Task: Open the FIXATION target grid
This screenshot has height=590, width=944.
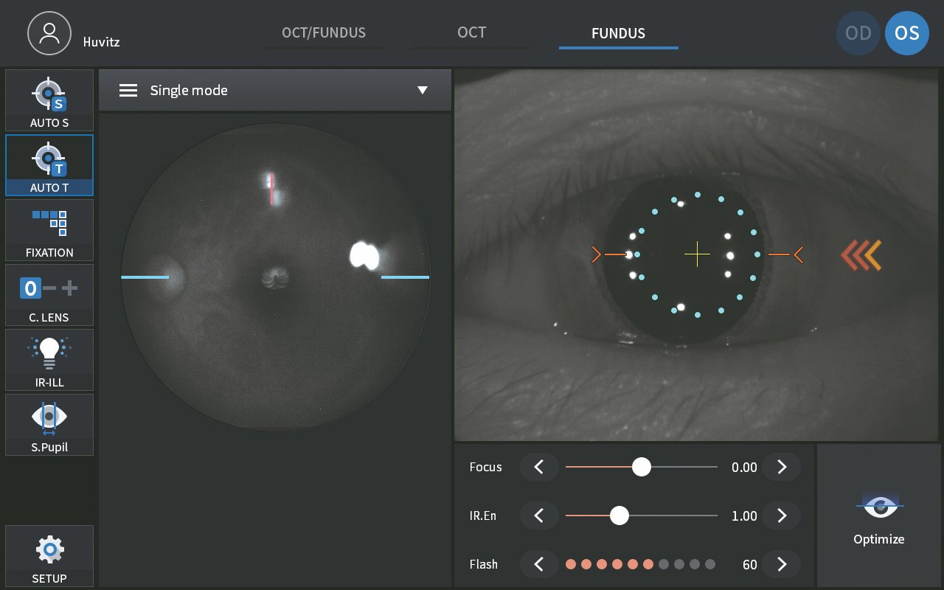Action: pyautogui.click(x=49, y=230)
